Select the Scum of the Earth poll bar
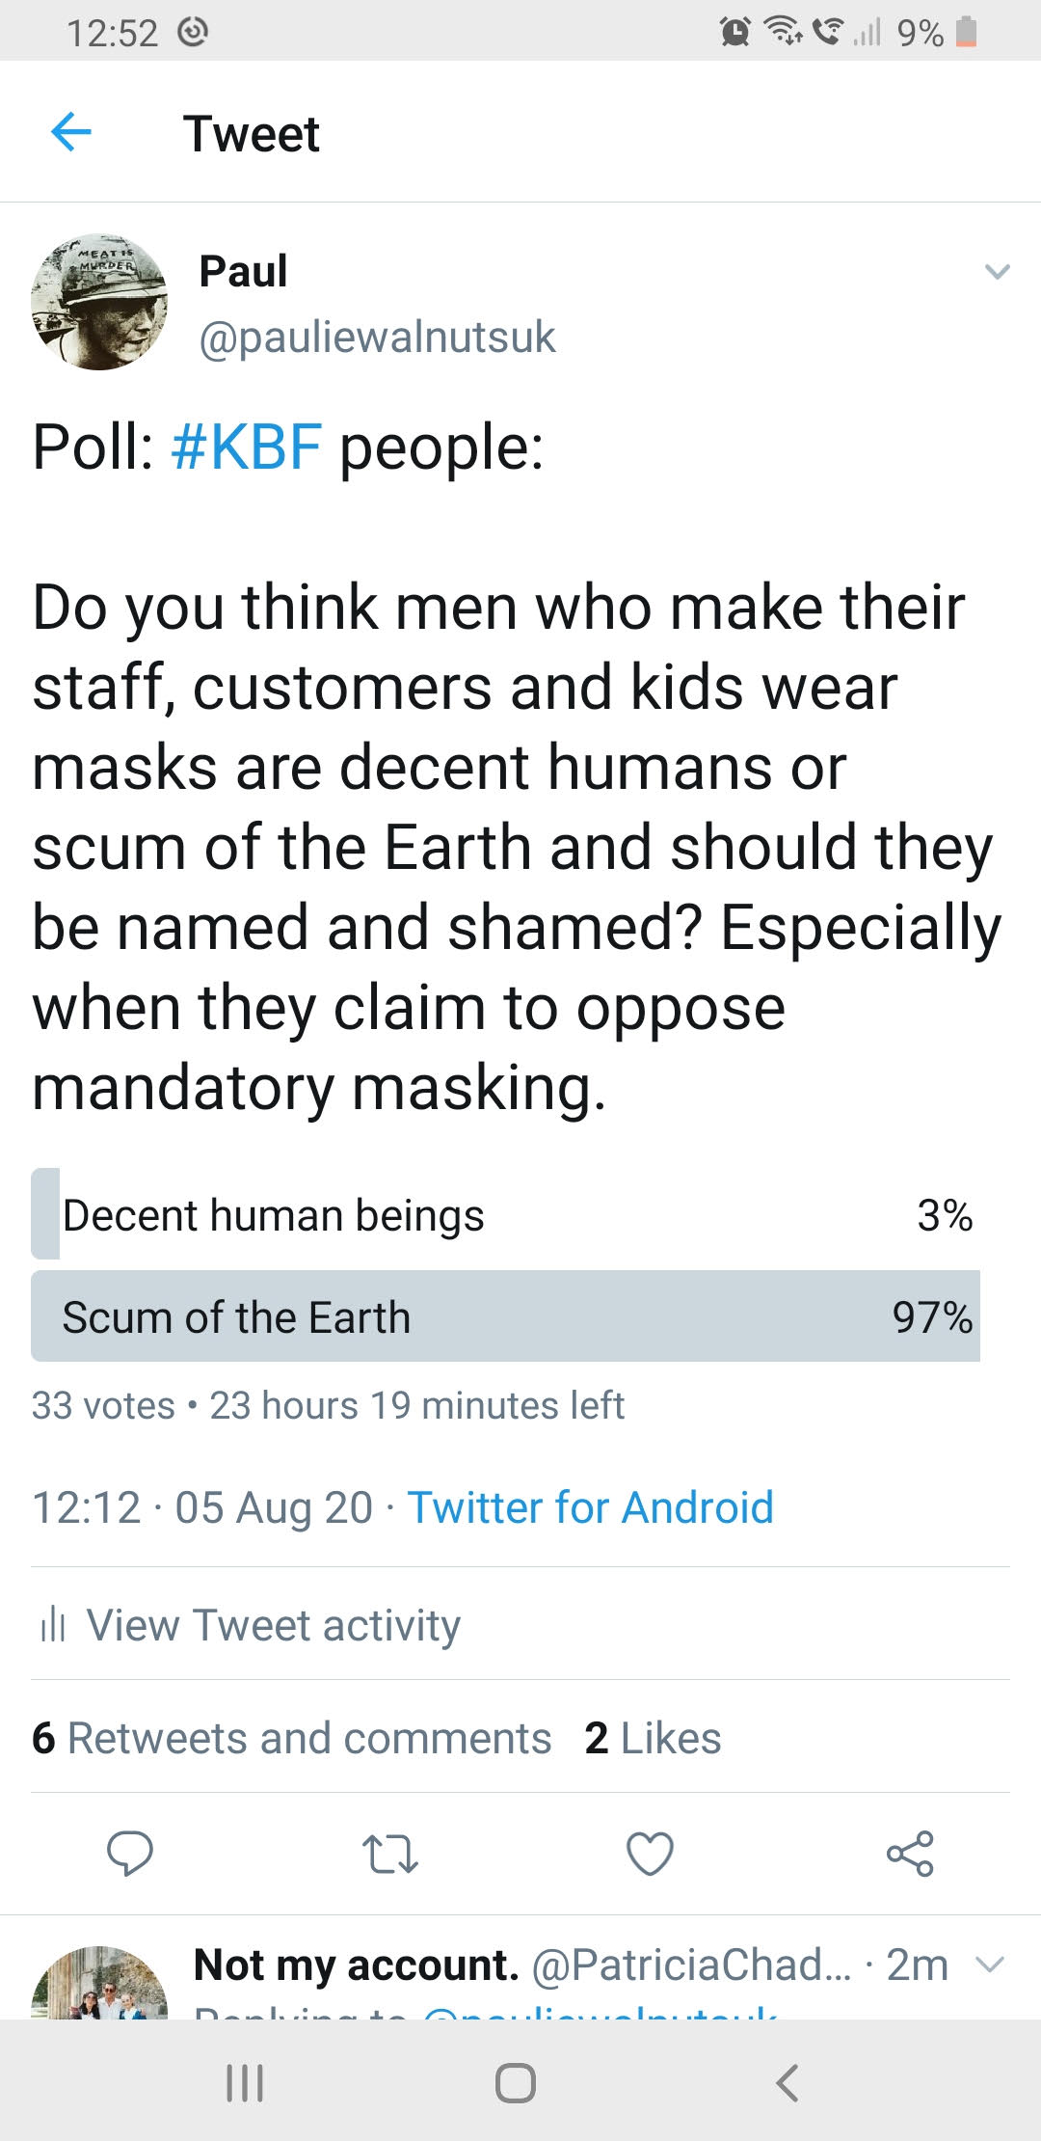Viewport: 1041px width, 2141px height. pyautogui.click(x=505, y=1316)
